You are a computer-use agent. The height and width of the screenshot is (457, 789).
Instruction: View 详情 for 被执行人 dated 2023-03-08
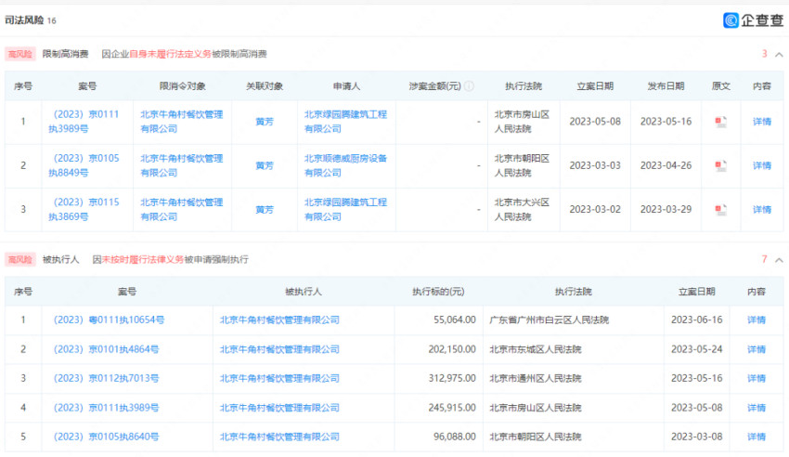757,437
